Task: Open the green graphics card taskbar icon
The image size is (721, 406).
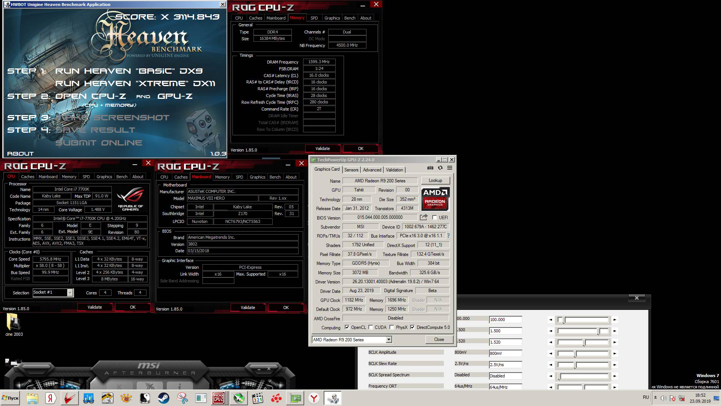Action: (295, 398)
